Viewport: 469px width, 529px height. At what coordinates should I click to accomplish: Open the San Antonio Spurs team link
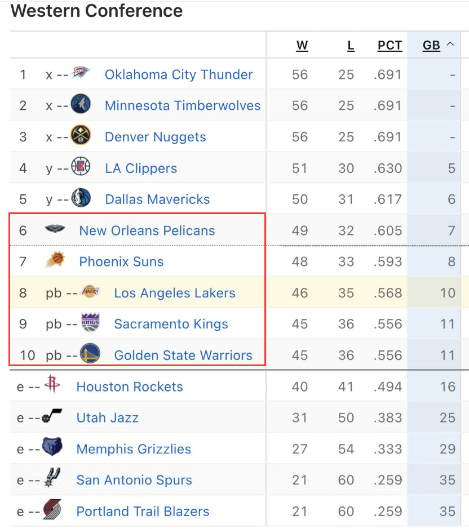click(134, 480)
